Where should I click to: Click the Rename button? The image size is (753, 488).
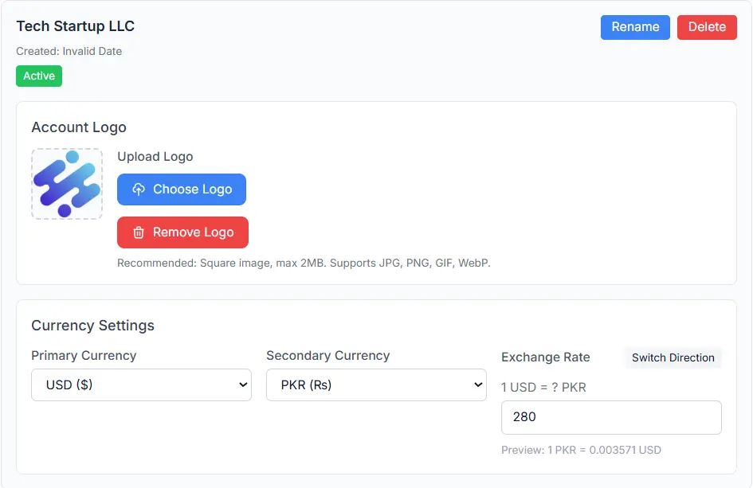pos(635,27)
